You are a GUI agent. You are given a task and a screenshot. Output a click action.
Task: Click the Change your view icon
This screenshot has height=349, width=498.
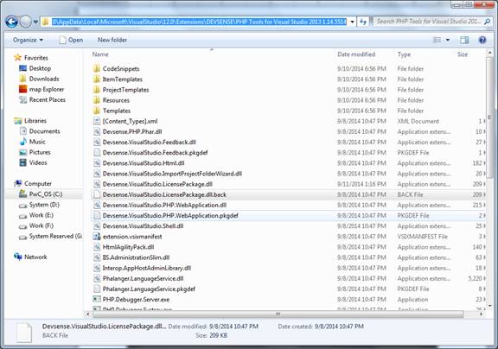[x=437, y=40]
